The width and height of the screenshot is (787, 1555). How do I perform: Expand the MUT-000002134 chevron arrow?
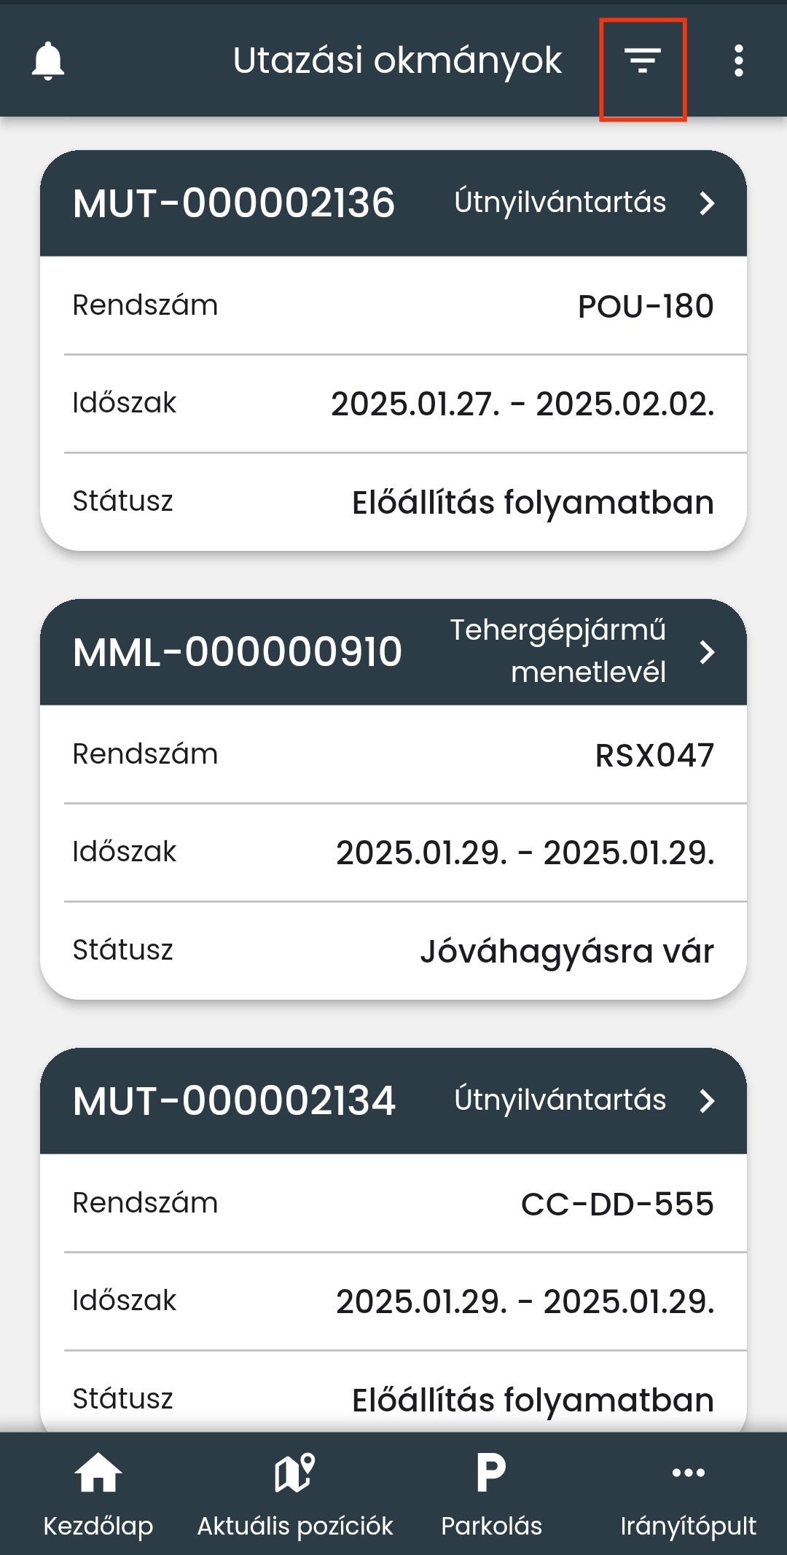click(707, 1101)
